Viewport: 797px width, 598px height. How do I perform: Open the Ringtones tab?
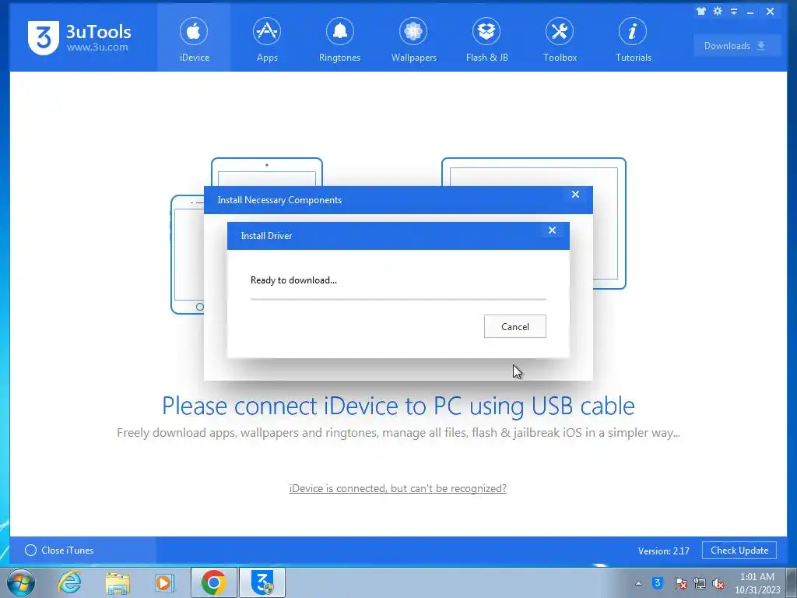(x=339, y=38)
